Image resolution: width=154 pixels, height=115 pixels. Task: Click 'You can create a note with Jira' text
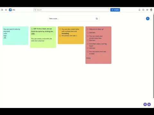pyautogui.click(x=41, y=40)
